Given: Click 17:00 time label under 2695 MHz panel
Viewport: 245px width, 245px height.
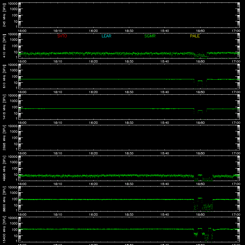Looking at the screenshot, I should point(236,153).
